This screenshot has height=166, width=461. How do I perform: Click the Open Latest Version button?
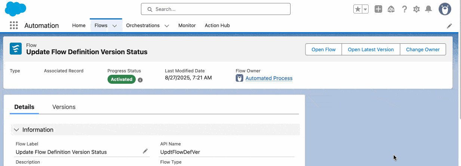371,49
